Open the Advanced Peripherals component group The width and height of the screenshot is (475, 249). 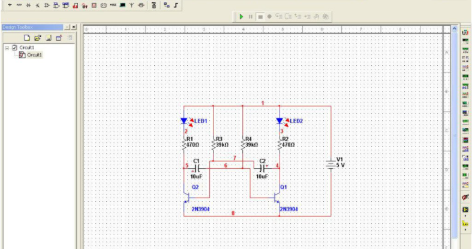click(122, 5)
